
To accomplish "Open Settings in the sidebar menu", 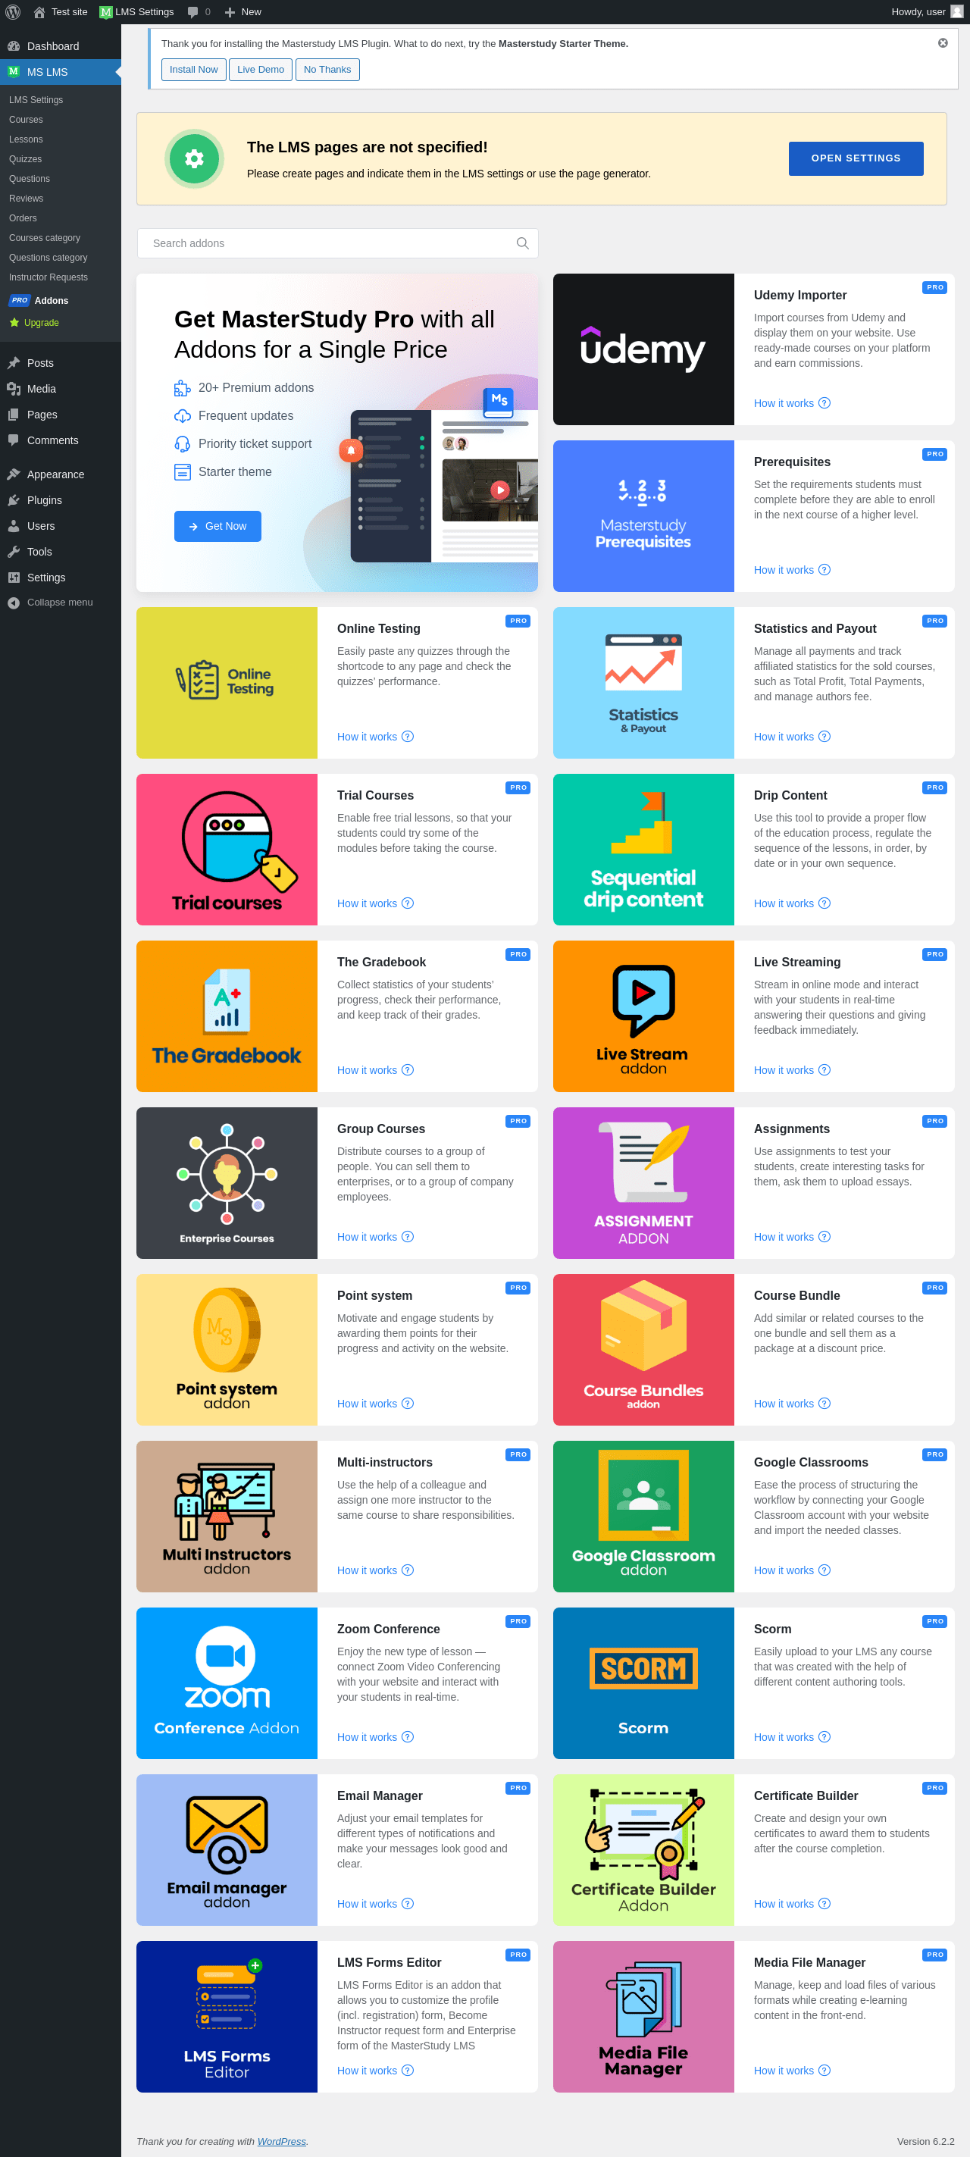I will point(61,577).
